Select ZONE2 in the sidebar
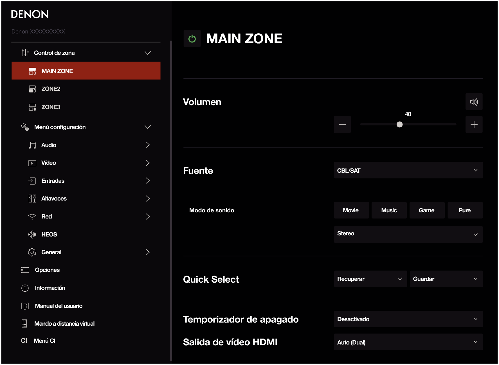The height and width of the screenshot is (365, 499). [86, 89]
